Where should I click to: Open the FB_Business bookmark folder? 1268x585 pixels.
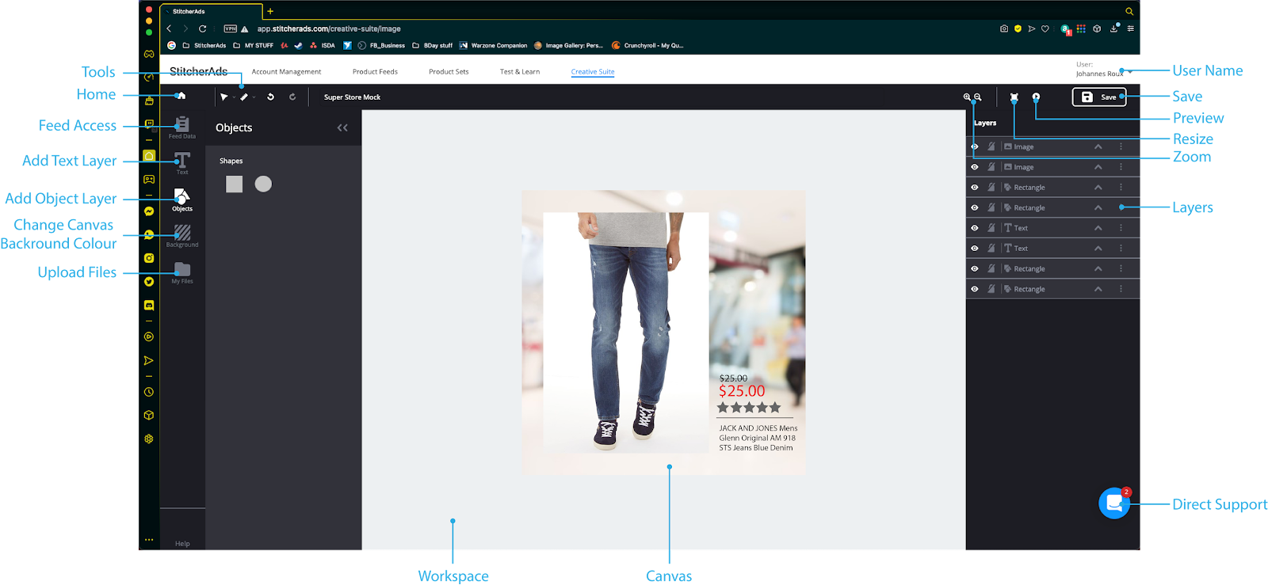coord(381,46)
